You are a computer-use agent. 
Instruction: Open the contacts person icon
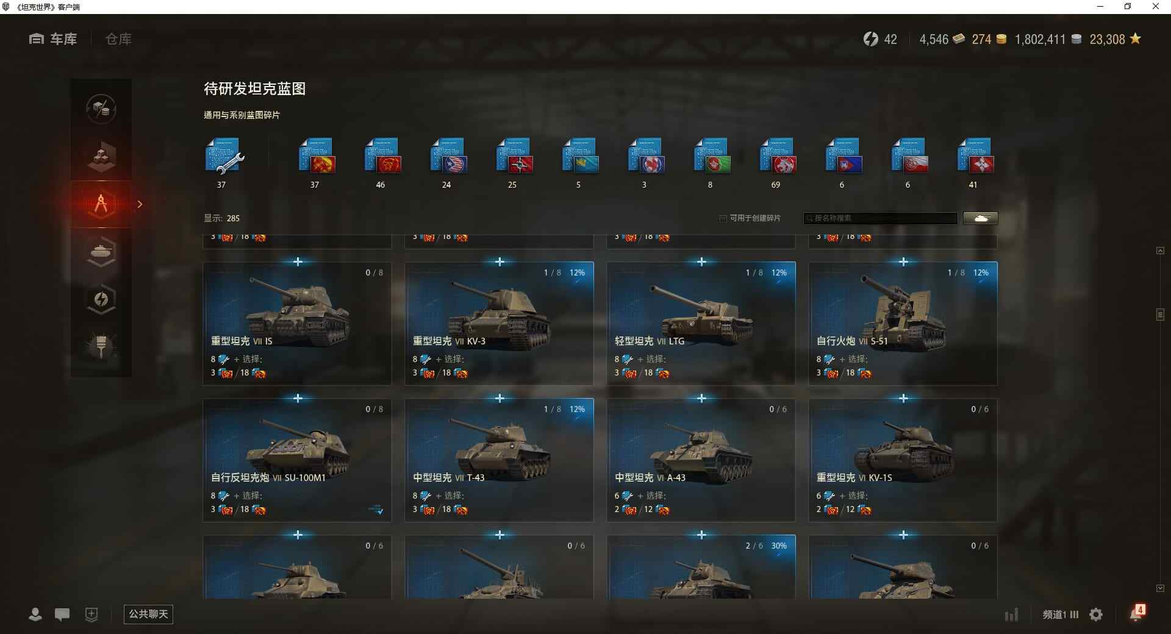[35, 614]
